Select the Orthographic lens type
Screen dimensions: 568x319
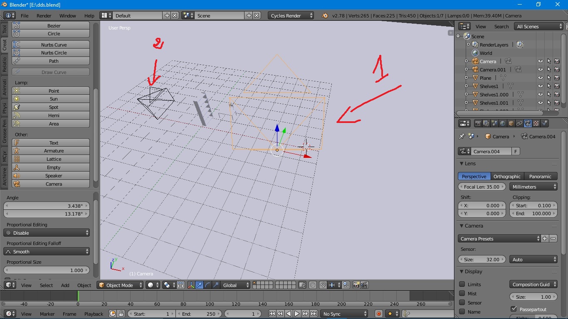coord(507,176)
